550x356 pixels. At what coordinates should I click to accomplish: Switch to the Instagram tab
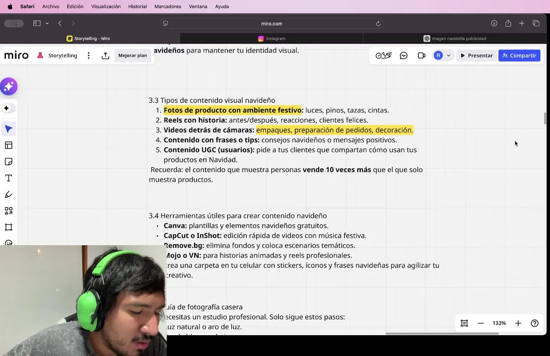(272, 39)
